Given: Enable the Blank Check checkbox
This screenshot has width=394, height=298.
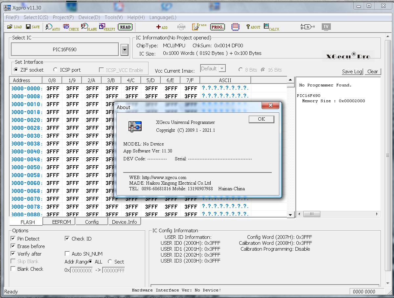Looking at the screenshot, I should pos(13,269).
